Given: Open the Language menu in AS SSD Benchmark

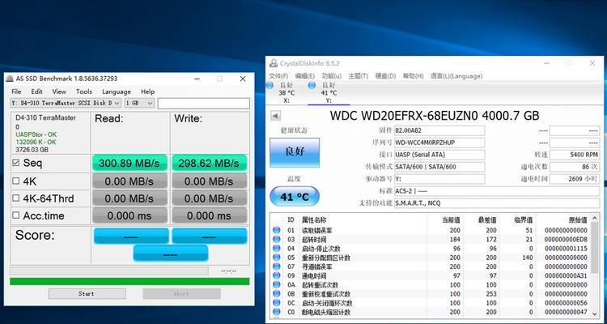Looking at the screenshot, I should click(116, 92).
